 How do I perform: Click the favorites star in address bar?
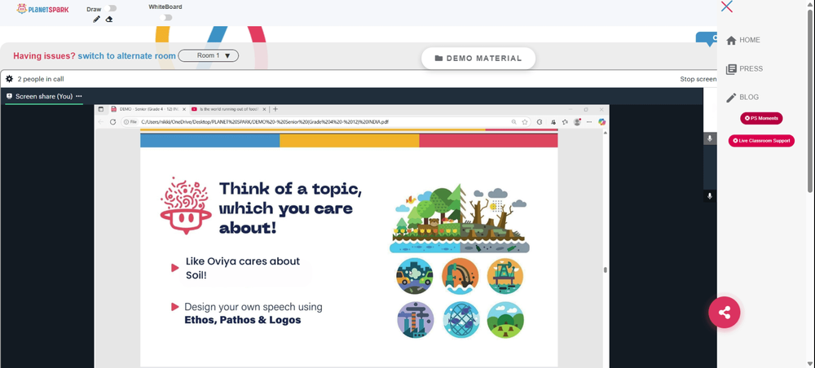point(525,122)
